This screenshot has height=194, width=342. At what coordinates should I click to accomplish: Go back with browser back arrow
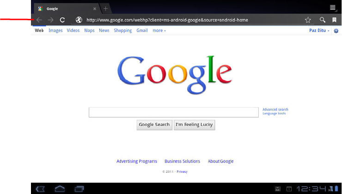point(39,20)
